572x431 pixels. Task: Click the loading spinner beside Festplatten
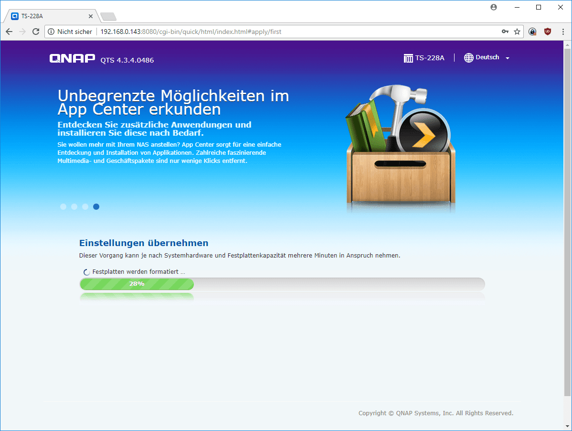coord(86,272)
